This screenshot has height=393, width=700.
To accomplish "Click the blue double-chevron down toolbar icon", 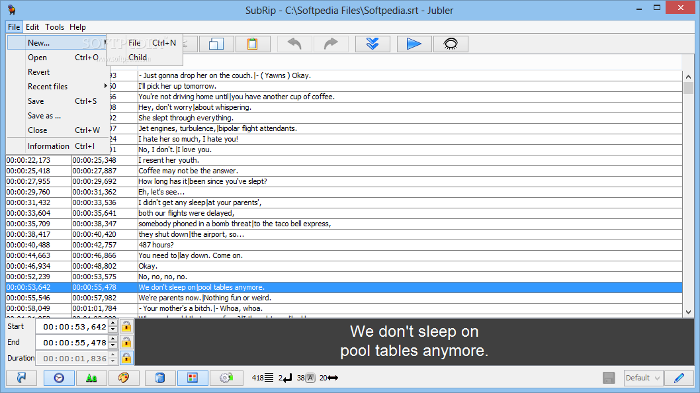I will point(372,44).
